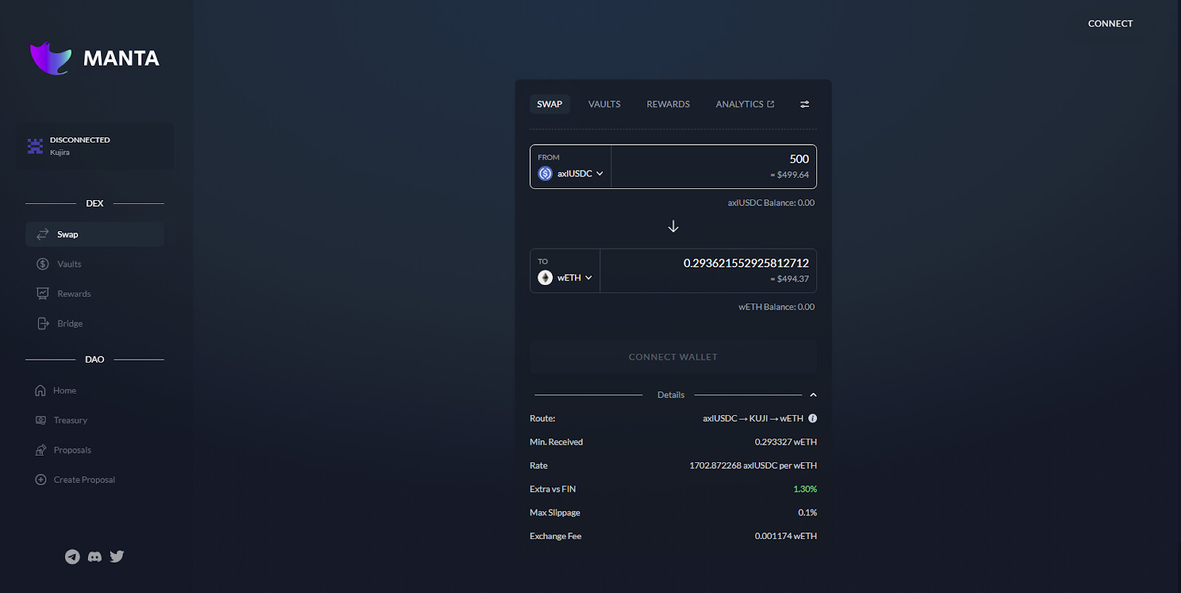
Task: Click the wETH Balance: 0.00 text
Action: click(x=777, y=306)
